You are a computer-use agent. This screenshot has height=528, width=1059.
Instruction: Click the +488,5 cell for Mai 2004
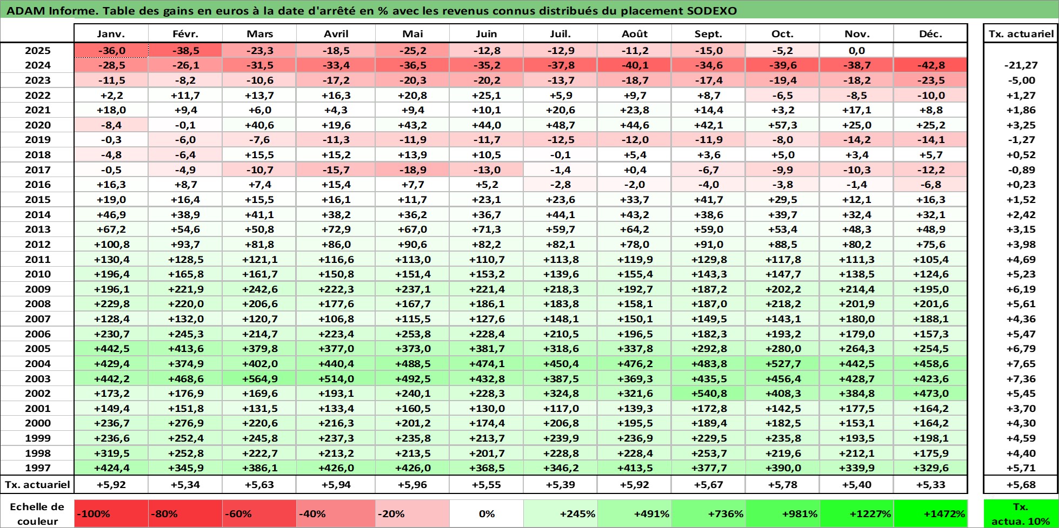coord(412,364)
